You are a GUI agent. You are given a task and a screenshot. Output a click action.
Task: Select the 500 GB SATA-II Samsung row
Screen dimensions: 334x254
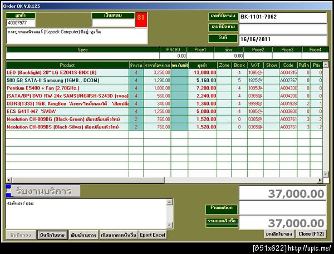point(164,81)
